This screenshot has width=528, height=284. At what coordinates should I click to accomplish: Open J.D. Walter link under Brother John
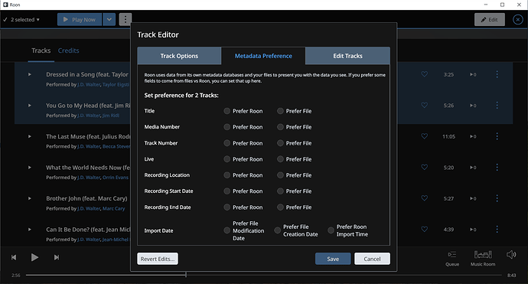point(89,208)
